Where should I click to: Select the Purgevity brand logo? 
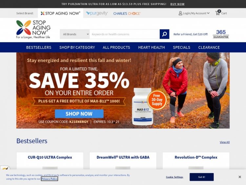point(97,13)
